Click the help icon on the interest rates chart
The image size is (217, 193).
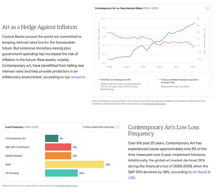207,8
